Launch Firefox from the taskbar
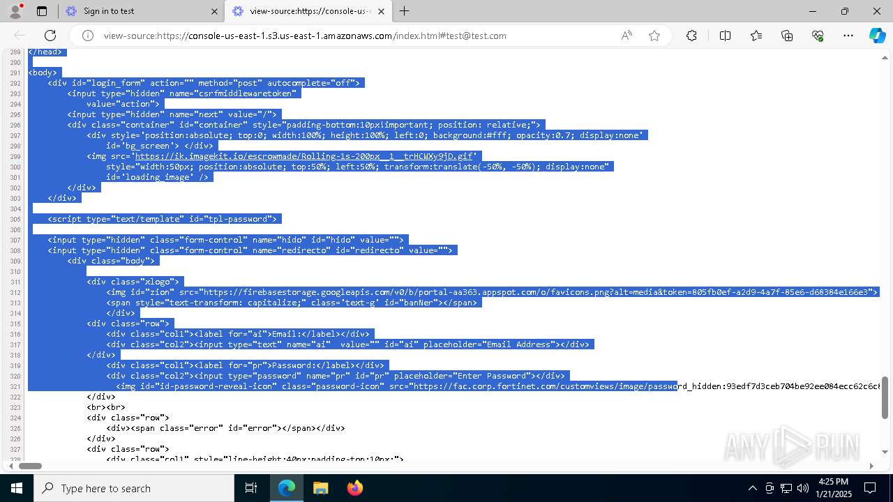Image resolution: width=893 pixels, height=502 pixels. point(354,488)
